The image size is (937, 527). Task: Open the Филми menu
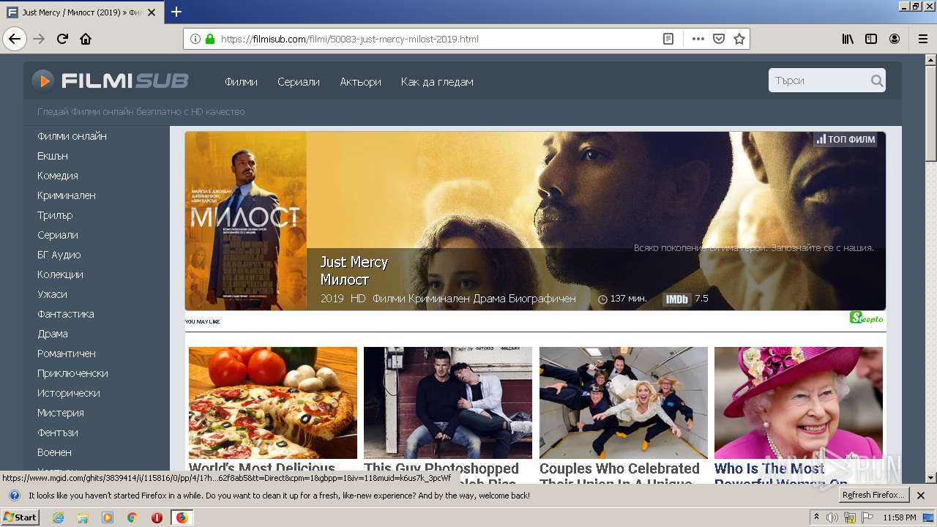click(241, 82)
